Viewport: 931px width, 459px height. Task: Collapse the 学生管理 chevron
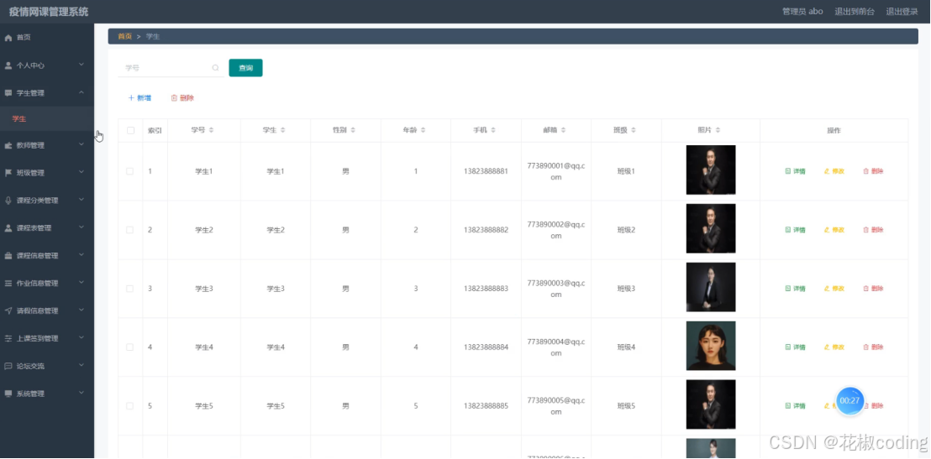click(82, 92)
